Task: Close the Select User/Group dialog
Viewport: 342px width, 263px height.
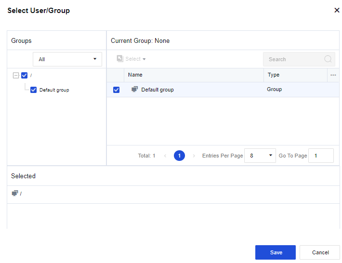Action: [x=337, y=10]
